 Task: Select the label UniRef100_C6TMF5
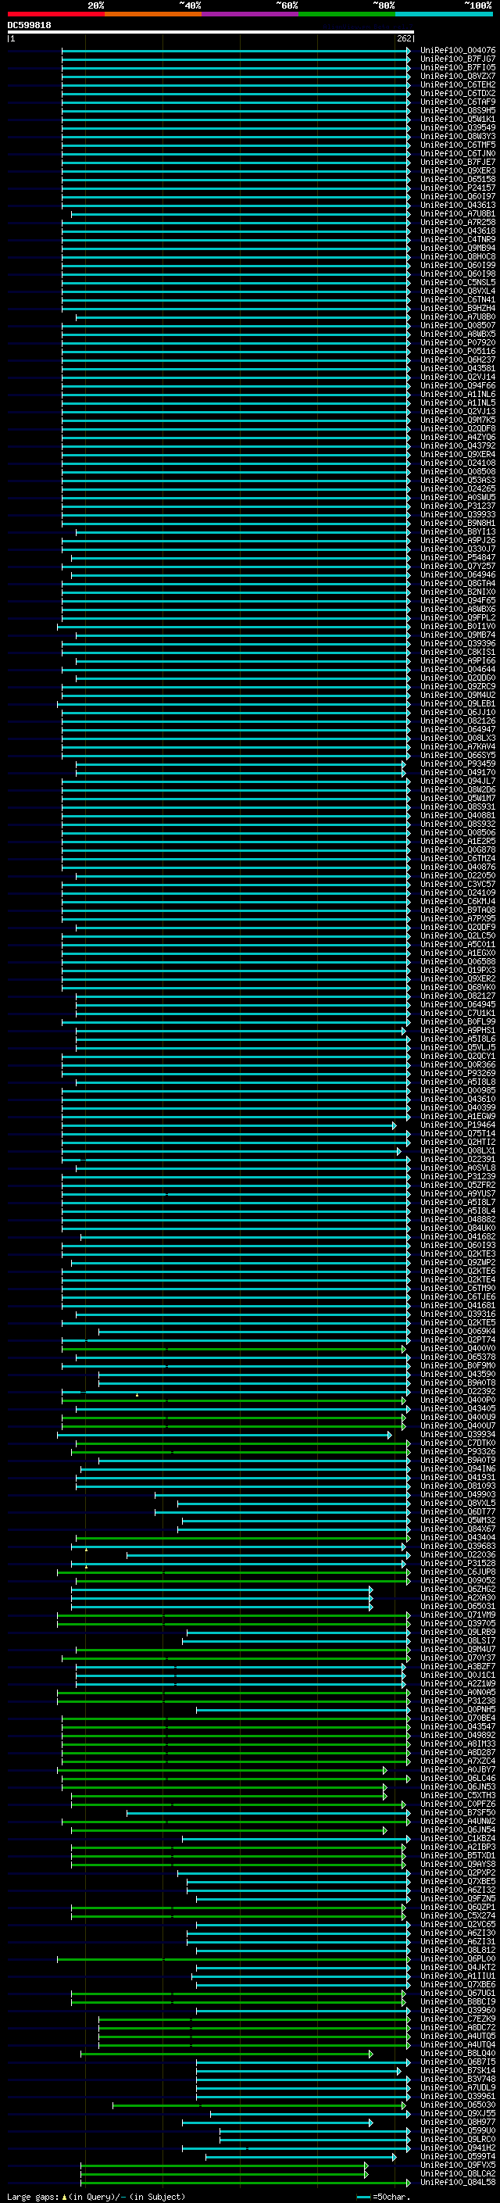click(x=458, y=145)
